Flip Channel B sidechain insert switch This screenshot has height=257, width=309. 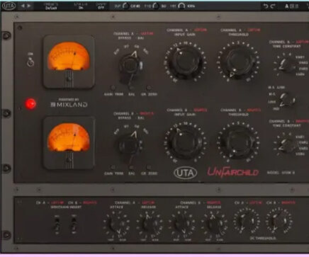(74, 224)
